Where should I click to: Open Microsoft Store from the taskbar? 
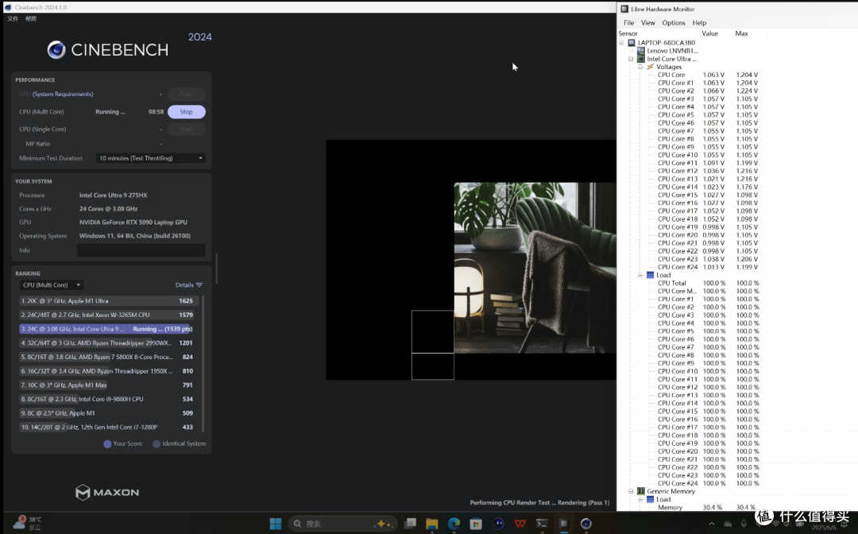click(476, 524)
